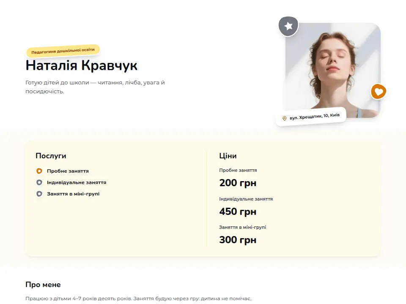Image resolution: width=406 pixels, height=304 pixels.
Task: Click the orange heart favorite icon
Action: coord(379,92)
